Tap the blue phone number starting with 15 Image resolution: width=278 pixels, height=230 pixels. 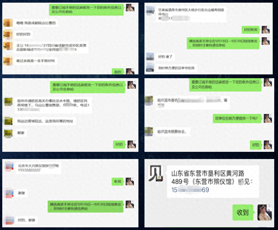click(190, 190)
